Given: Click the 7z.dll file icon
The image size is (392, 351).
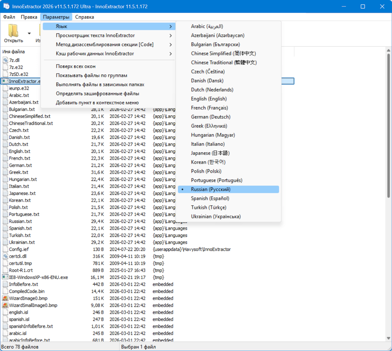Looking at the screenshot, I should 5,60.
